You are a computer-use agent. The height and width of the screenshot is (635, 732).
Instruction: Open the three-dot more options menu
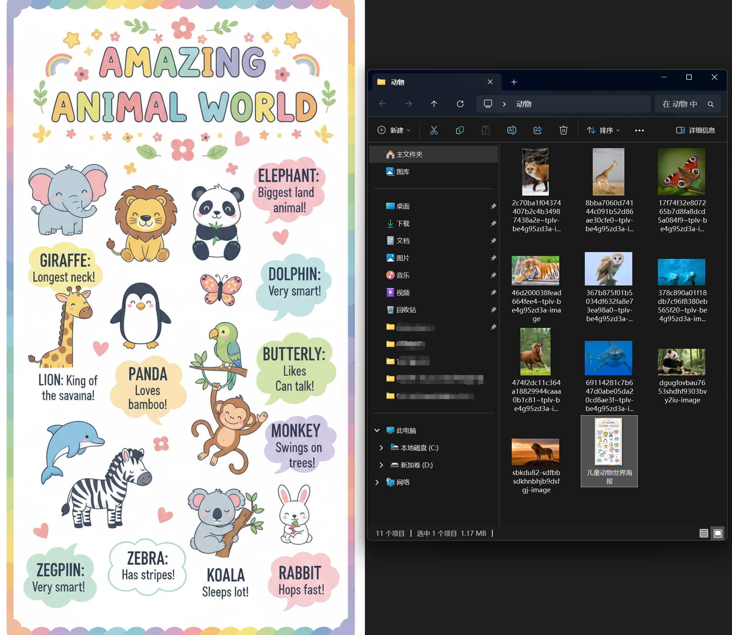click(x=639, y=131)
